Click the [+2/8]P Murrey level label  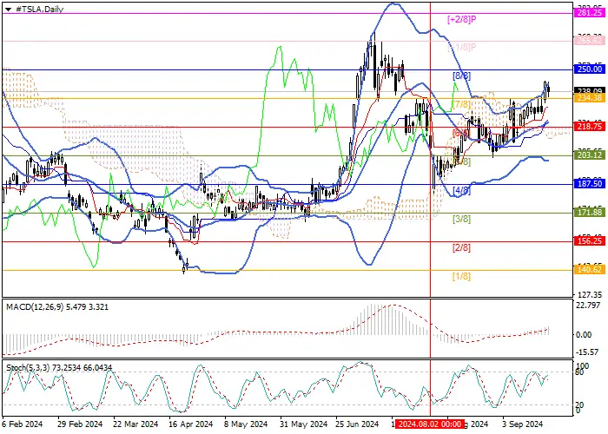pos(461,19)
